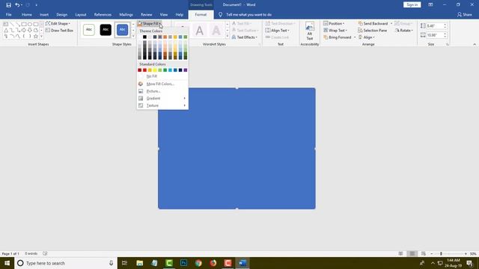Expand the Texture submenu
The width and height of the screenshot is (479, 269).
click(x=162, y=105)
